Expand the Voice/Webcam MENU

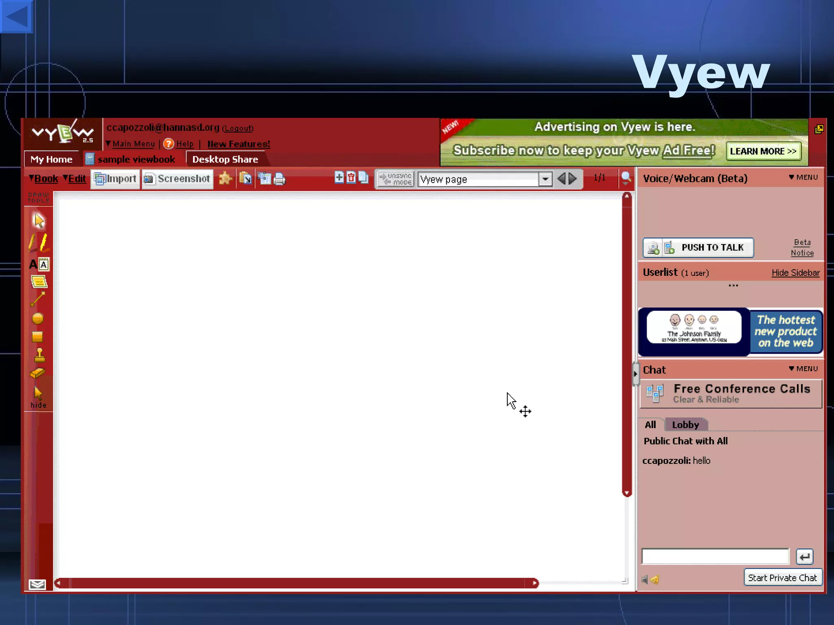click(x=803, y=177)
